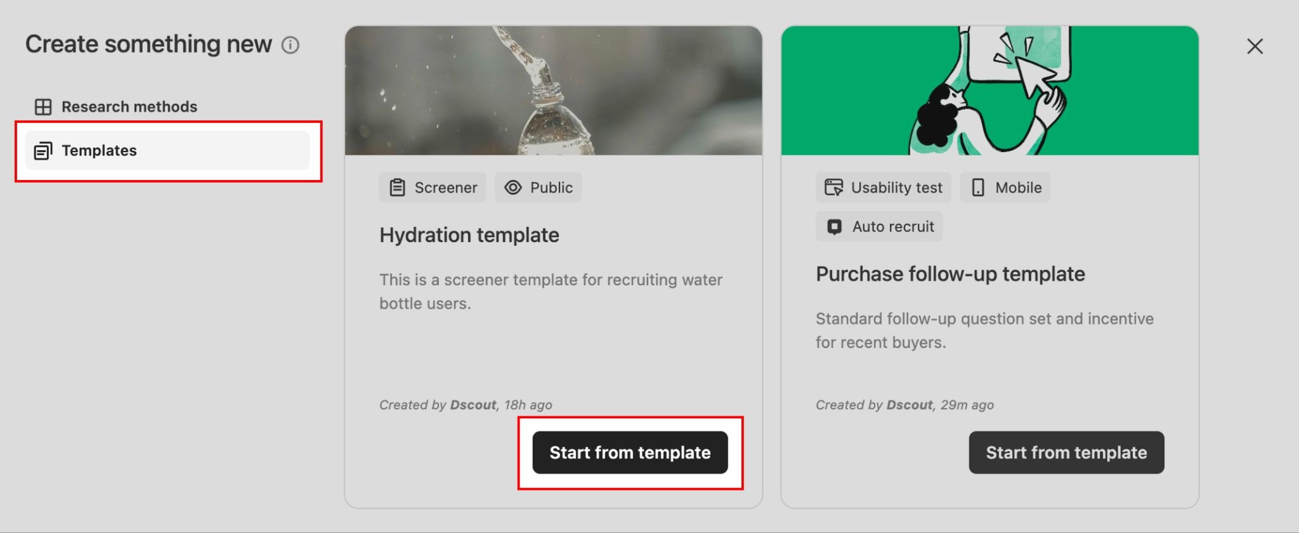Click the water bottle thumbnail image
Screen dimensions: 1299x533
[x=553, y=91]
